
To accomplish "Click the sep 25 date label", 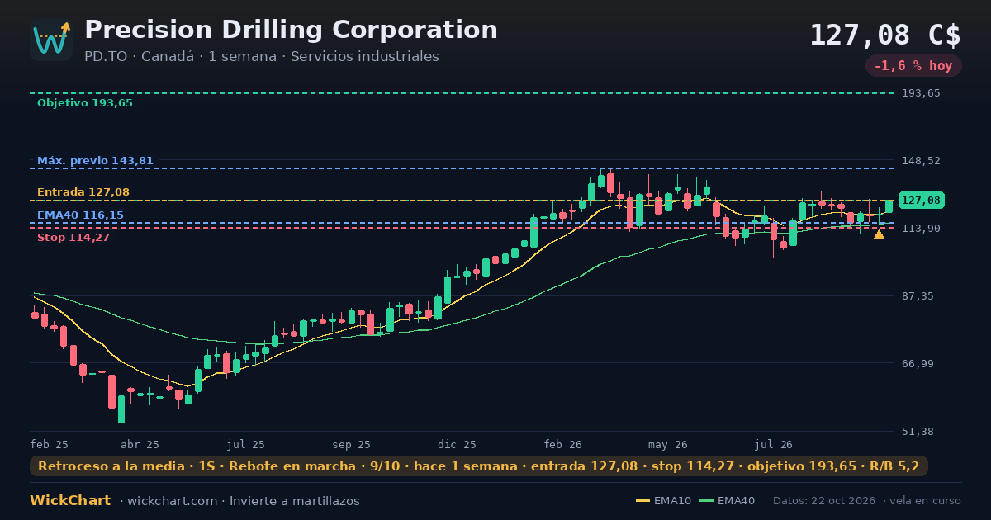I will point(351,445).
